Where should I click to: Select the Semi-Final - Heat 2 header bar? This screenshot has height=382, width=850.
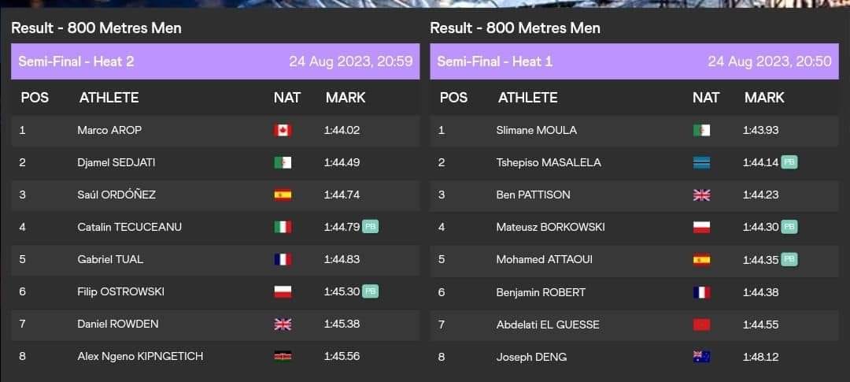(x=215, y=61)
